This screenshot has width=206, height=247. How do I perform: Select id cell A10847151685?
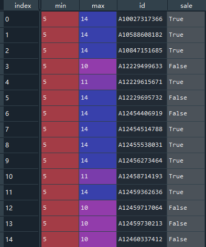point(142,50)
